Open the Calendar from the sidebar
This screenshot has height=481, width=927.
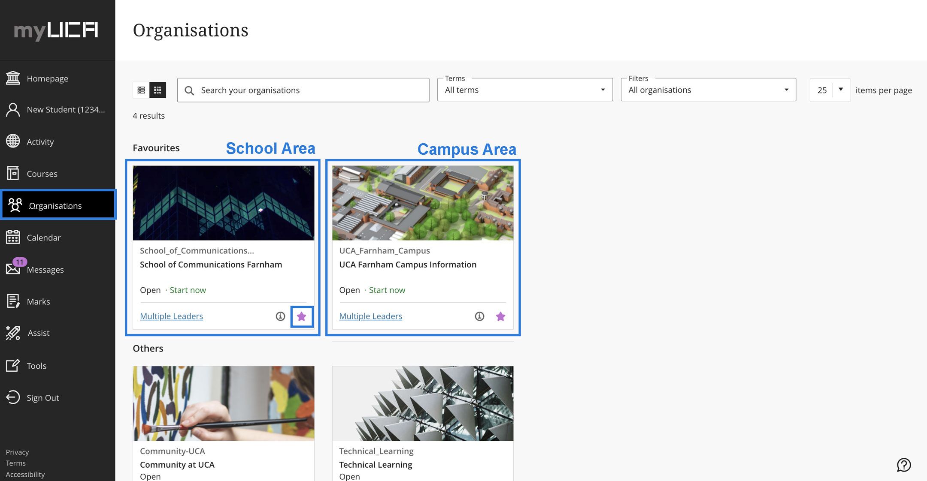[x=43, y=237]
